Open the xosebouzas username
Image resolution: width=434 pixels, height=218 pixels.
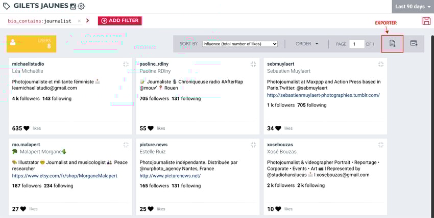point(280,144)
